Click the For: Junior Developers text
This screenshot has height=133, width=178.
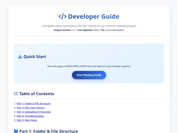[x=112, y=30]
